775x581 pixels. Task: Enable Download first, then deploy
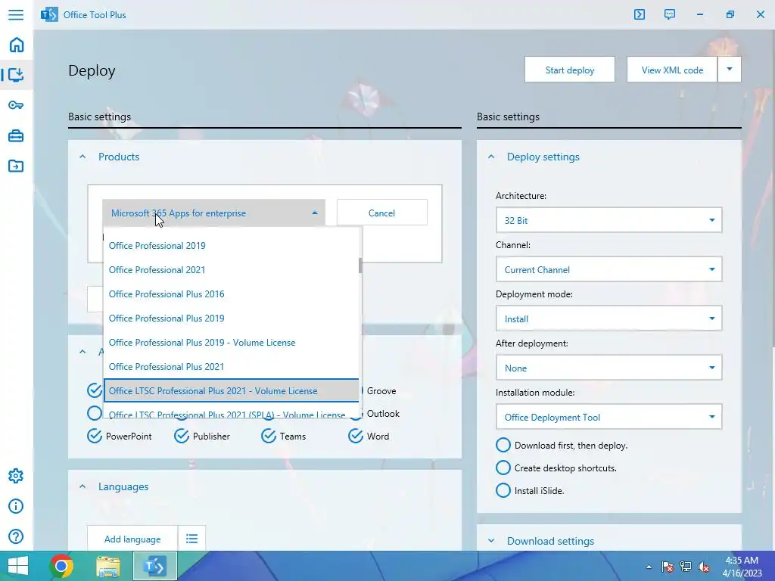click(503, 445)
